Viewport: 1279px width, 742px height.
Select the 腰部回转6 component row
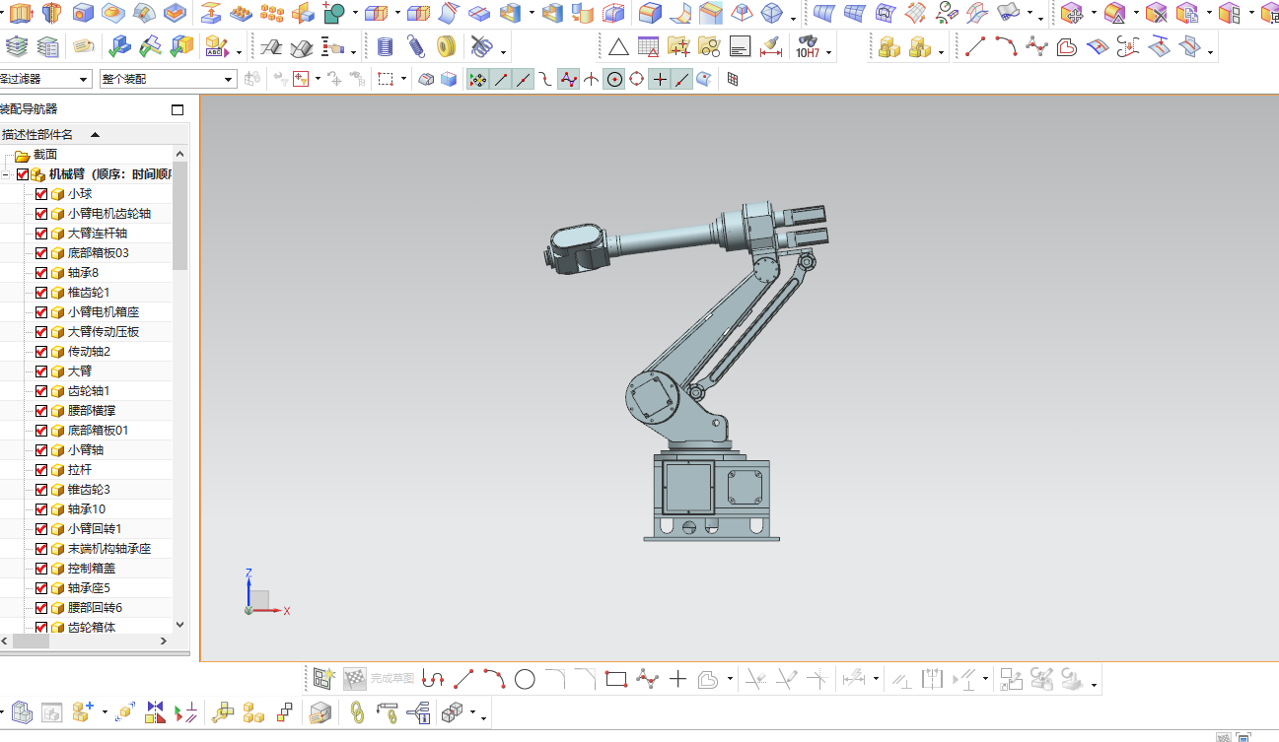click(x=87, y=608)
